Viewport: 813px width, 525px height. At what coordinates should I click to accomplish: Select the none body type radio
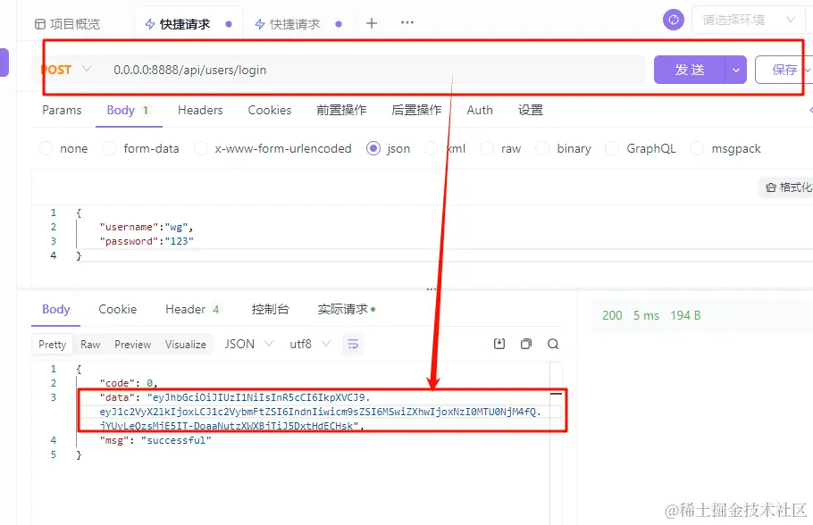point(46,149)
